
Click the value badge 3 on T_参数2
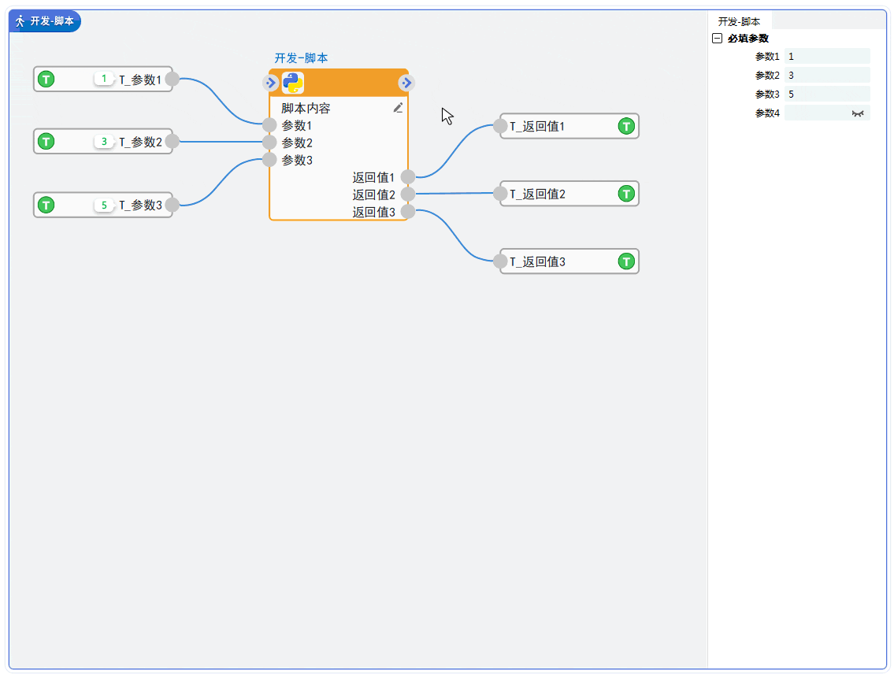pos(104,142)
